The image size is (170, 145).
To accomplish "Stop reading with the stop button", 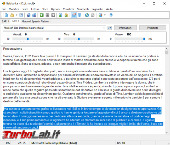I will (53, 15).
